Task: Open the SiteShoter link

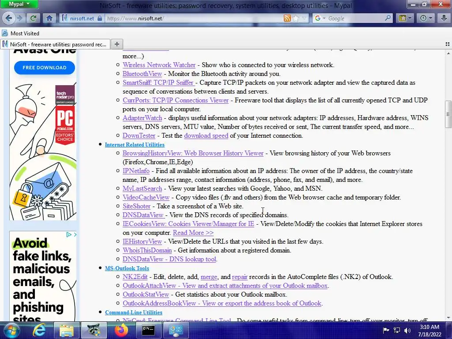Action: tap(136, 206)
